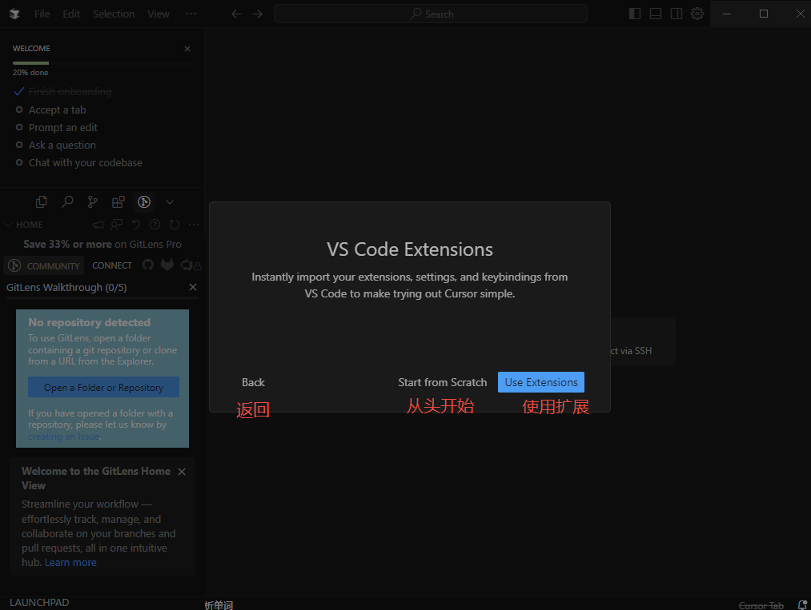The height and width of the screenshot is (610, 811).
Task: Open the Extensions view icon
Action: pyautogui.click(x=118, y=202)
